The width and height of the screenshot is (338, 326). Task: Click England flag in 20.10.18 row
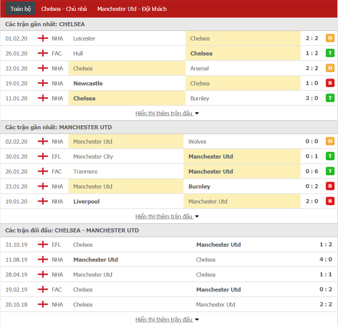click(x=43, y=304)
